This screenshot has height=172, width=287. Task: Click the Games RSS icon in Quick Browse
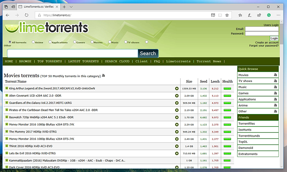pos(275,93)
